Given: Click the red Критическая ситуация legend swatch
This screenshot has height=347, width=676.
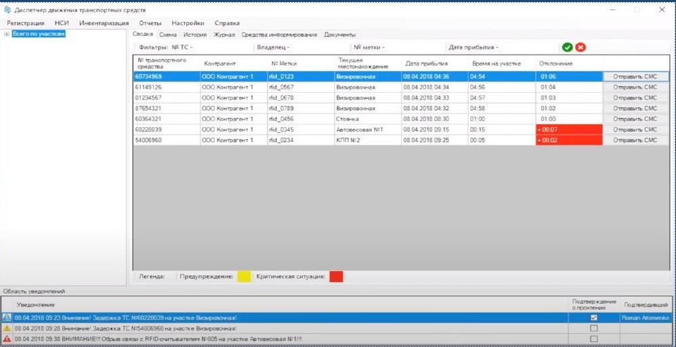Looking at the screenshot, I should point(336,277).
